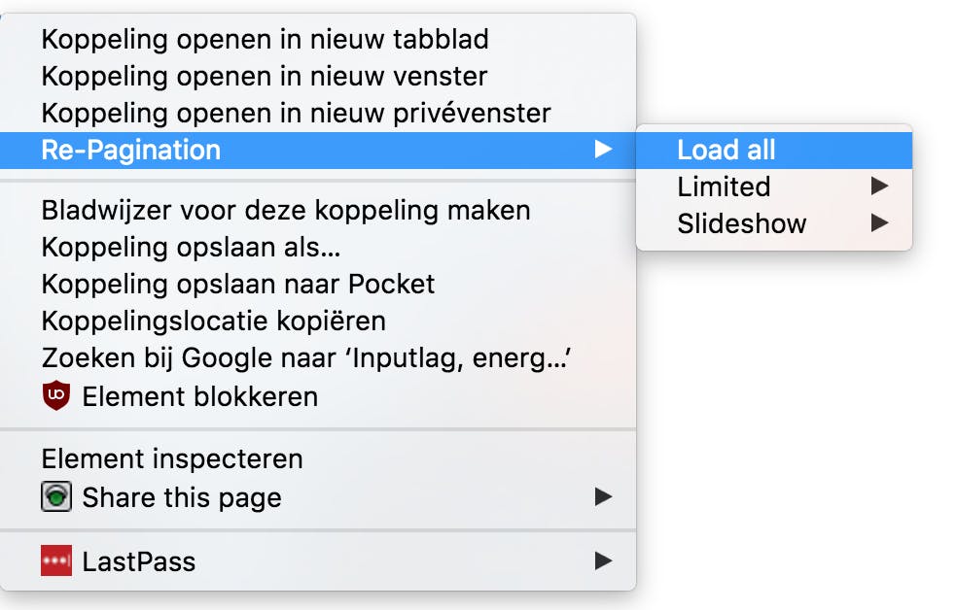The image size is (957, 610).
Task: Open the Share this page submenu arrow
Action: tap(603, 497)
